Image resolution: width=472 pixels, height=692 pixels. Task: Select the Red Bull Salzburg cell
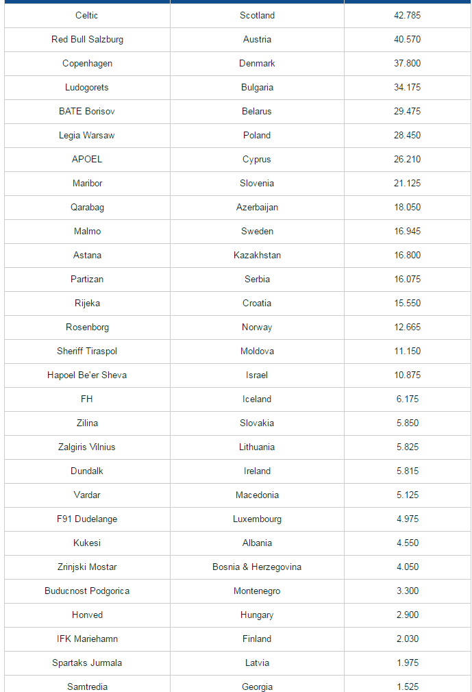(87, 39)
